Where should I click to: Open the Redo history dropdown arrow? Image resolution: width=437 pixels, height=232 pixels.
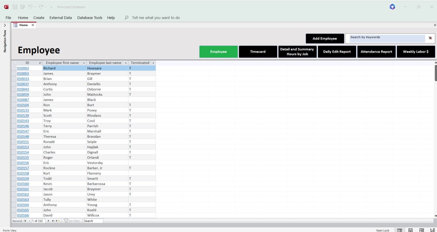46,7
